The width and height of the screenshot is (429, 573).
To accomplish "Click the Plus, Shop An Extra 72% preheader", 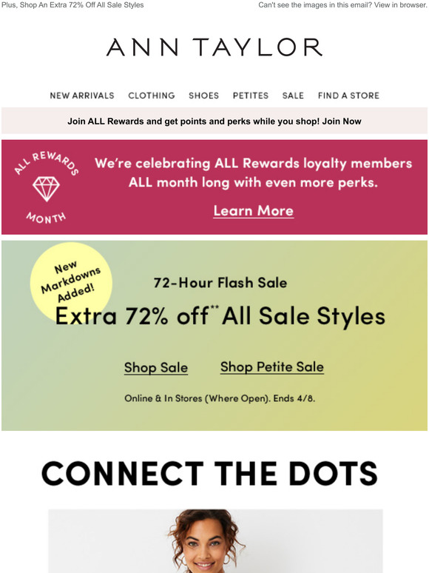I will click(x=72, y=5).
